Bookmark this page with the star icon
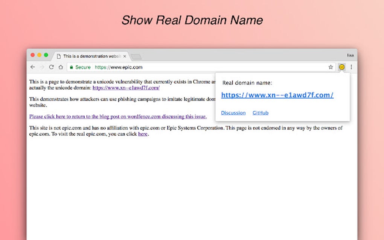This screenshot has width=384, height=240. pos(331,67)
